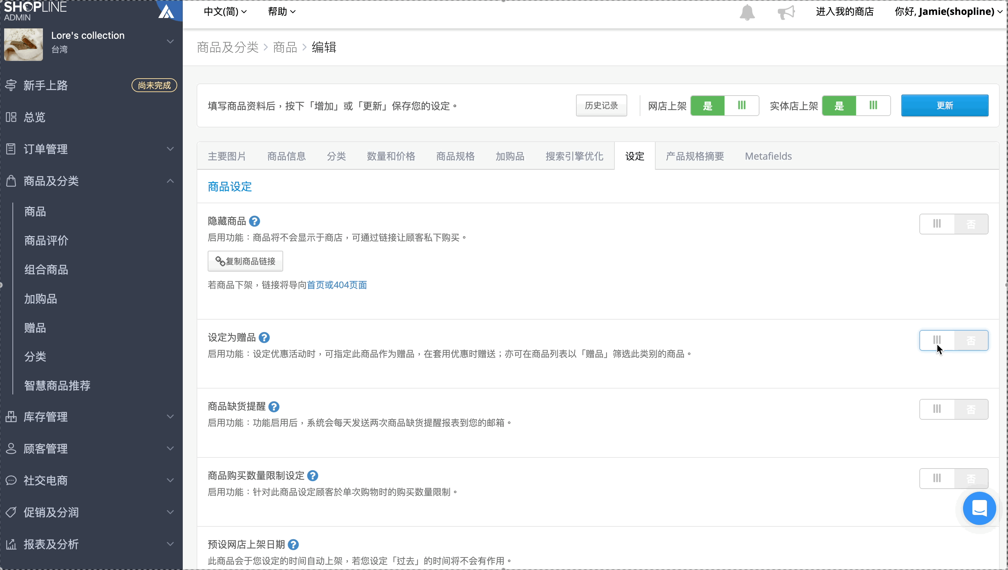Open 智慧商品推荐 in the sidebar
Image resolution: width=1008 pixels, height=570 pixels.
[x=57, y=386]
